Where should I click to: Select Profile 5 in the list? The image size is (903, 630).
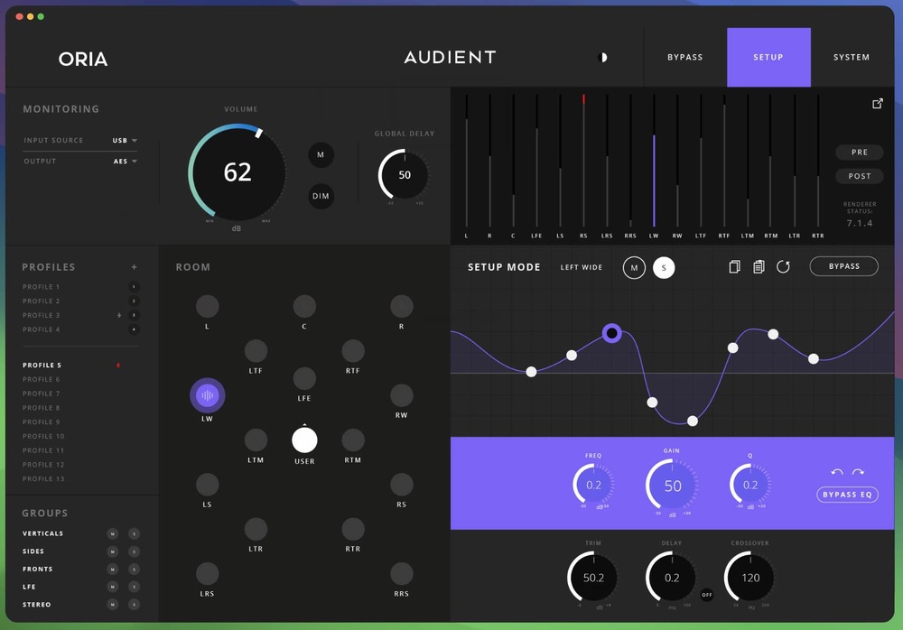pos(42,366)
